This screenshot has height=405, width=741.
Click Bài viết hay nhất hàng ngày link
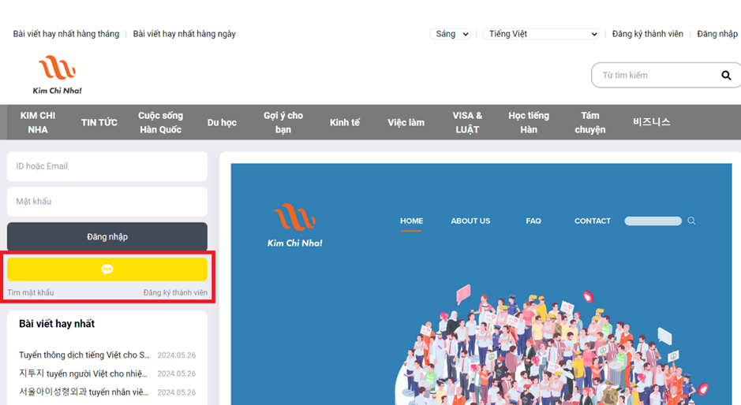(185, 34)
